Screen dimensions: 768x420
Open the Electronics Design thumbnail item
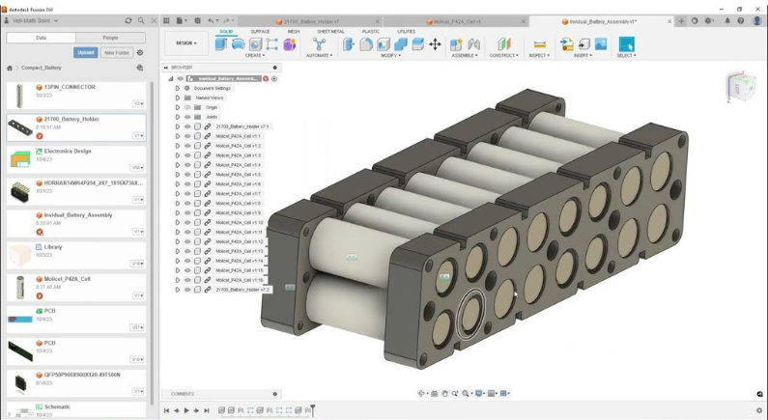pyautogui.click(x=20, y=159)
